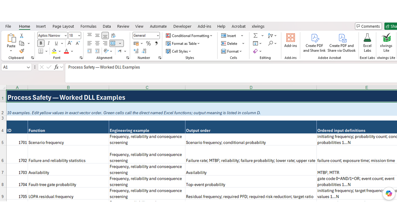Create PDF and Share link
The width and height of the screenshot is (397, 223).
tap(314, 43)
